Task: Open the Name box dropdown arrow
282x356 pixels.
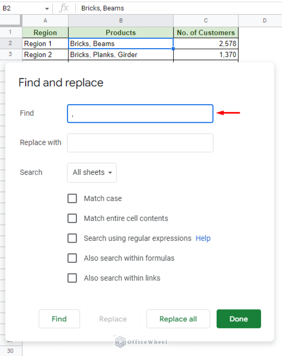Action: coord(46,8)
